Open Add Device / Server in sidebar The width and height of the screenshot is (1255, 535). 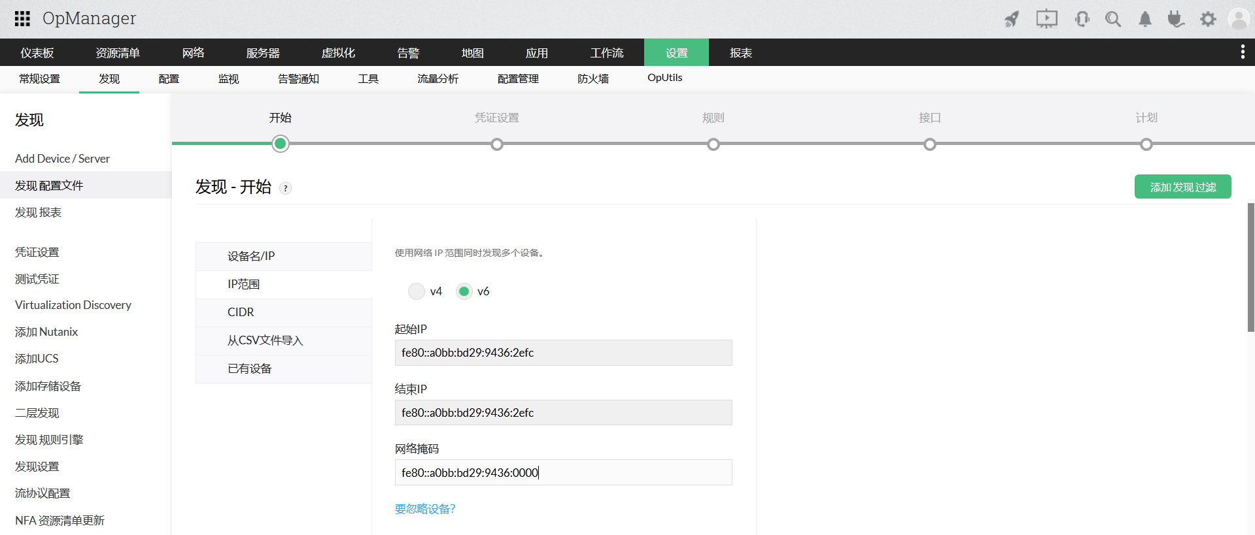click(62, 159)
